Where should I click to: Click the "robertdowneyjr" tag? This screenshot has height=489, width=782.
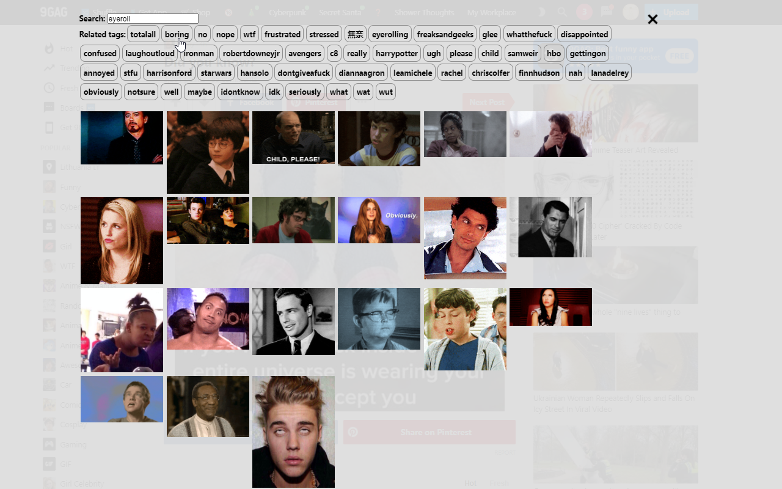(251, 53)
